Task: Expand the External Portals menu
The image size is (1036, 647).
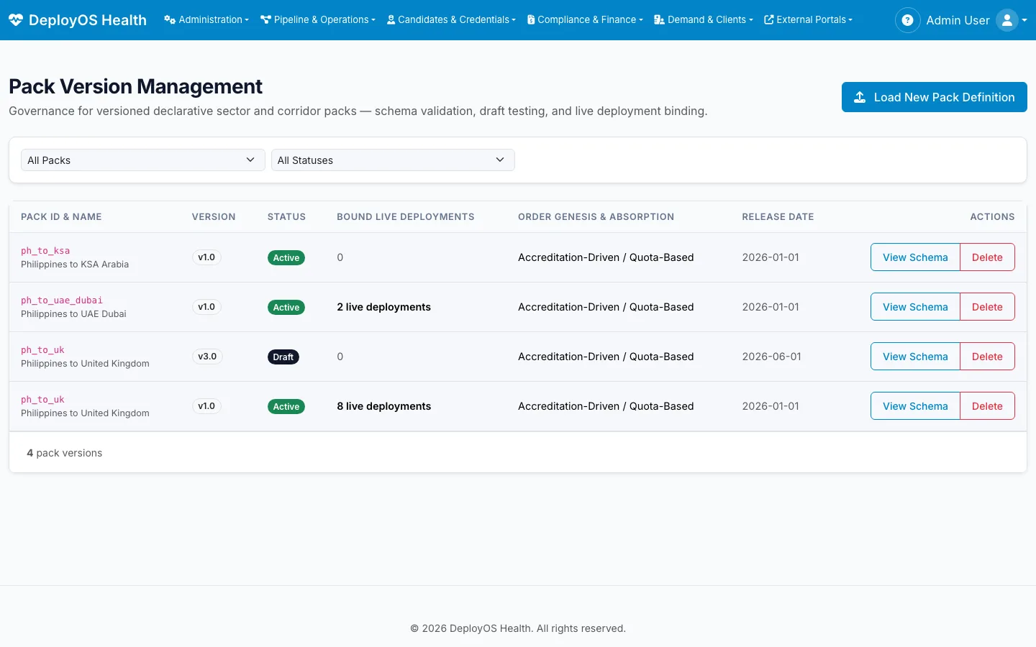Action: point(808,19)
